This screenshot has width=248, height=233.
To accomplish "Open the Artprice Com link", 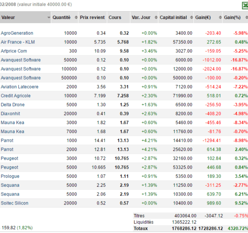I will 14,51.
